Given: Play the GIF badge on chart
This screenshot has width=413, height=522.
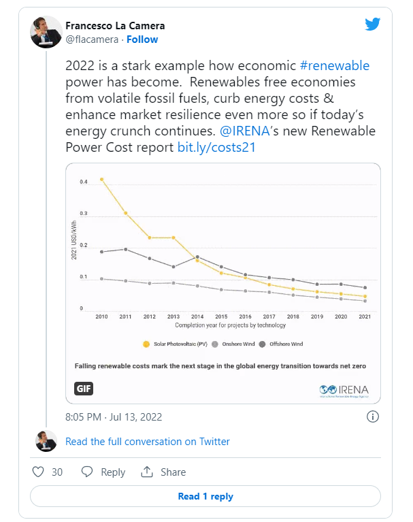Looking at the screenshot, I should tap(84, 389).
